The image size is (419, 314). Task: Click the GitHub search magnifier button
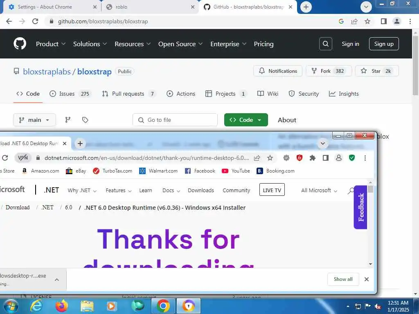(325, 44)
